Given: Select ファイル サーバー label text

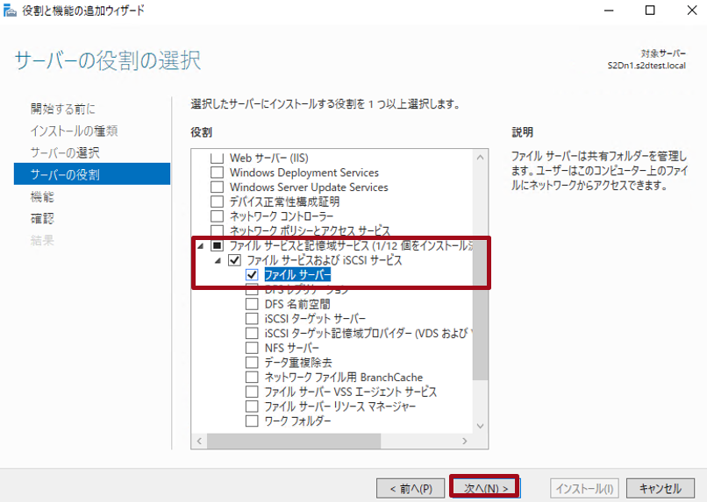Looking at the screenshot, I should coord(297,274).
